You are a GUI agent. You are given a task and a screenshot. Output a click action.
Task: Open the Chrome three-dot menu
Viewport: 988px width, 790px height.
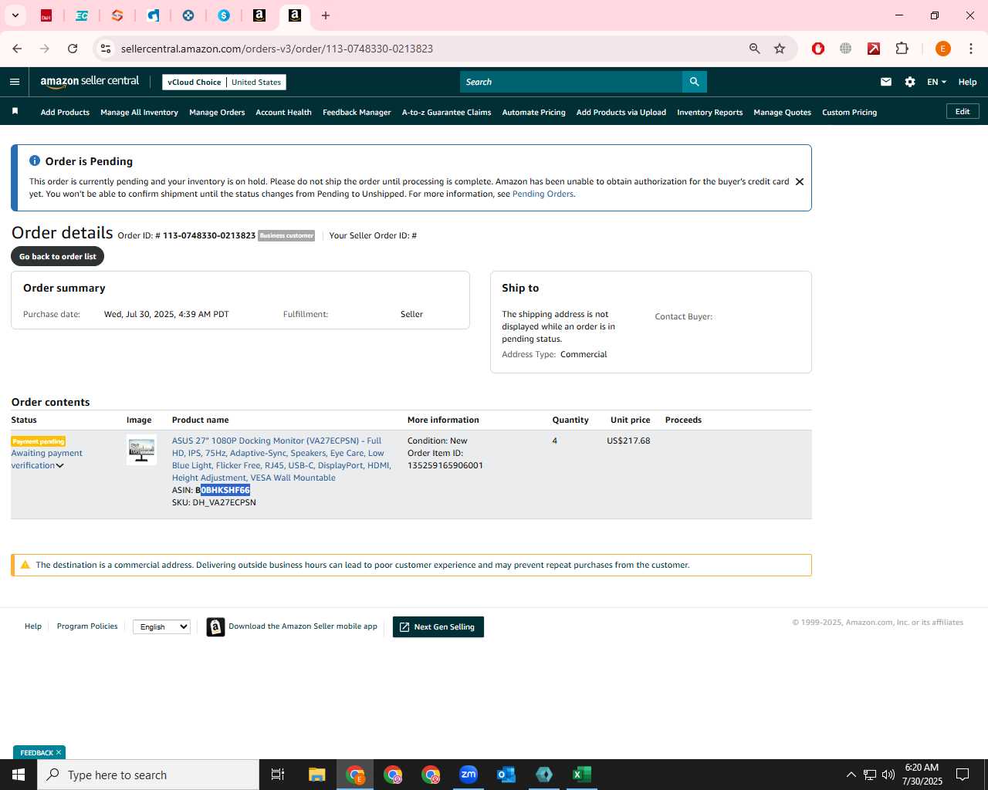point(971,49)
